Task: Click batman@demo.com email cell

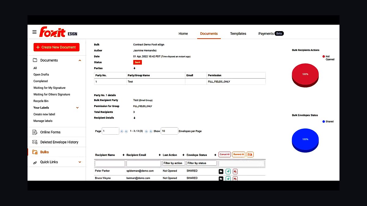Action: click(x=138, y=178)
